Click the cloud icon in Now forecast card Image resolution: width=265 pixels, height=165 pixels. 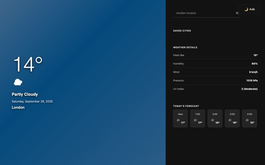(x=178, y=120)
